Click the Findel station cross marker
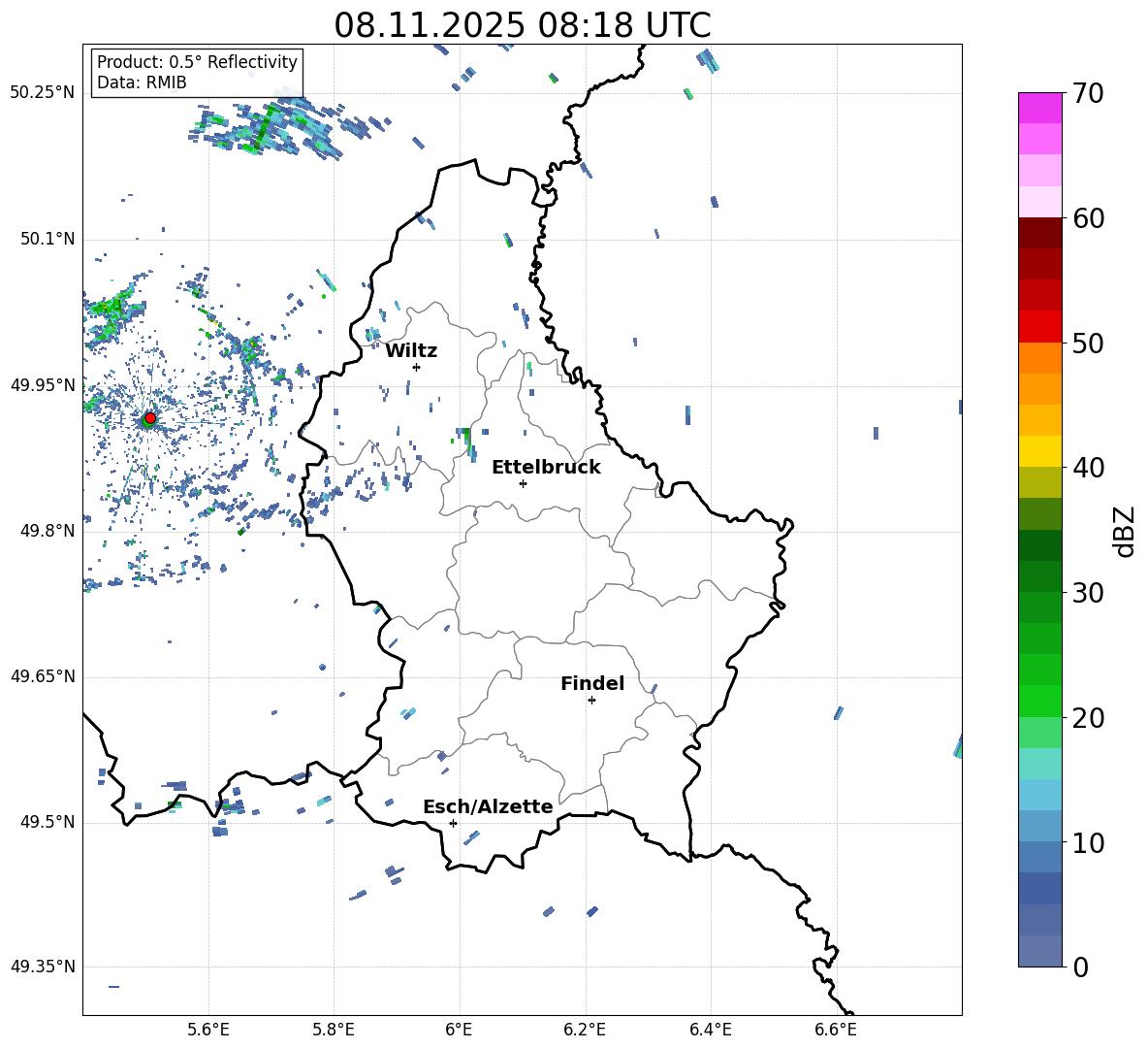The image size is (1148, 1049). pos(591,700)
